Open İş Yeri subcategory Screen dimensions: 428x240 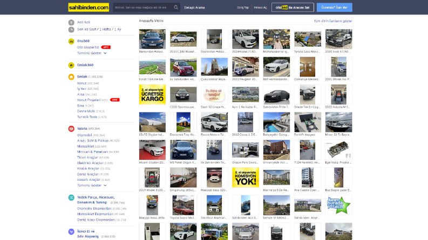tap(81, 89)
